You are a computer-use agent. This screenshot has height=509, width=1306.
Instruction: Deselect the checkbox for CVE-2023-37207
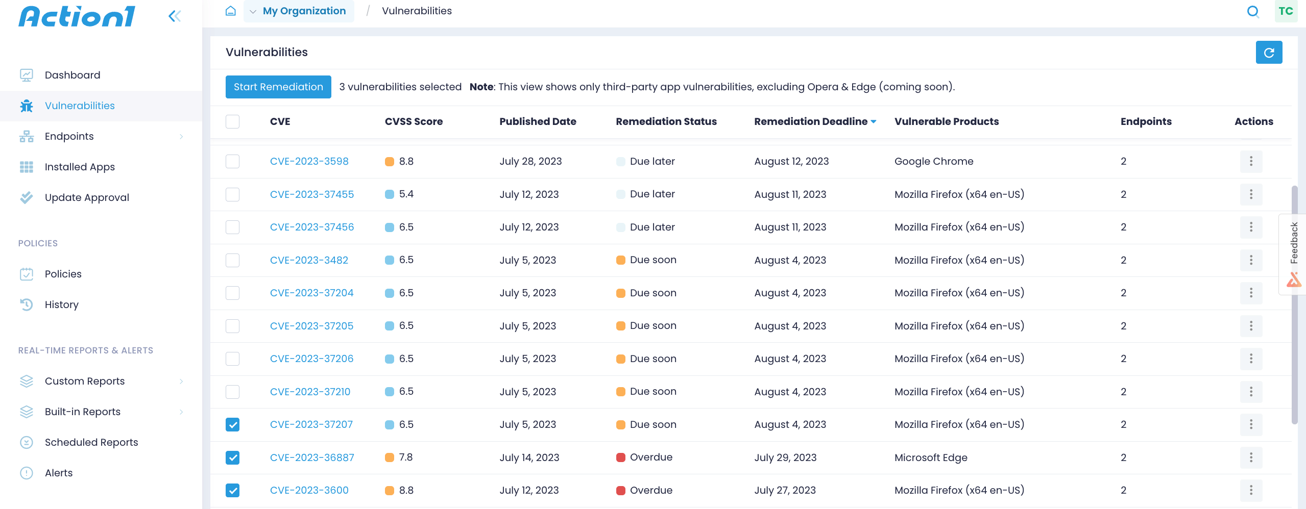[232, 424]
